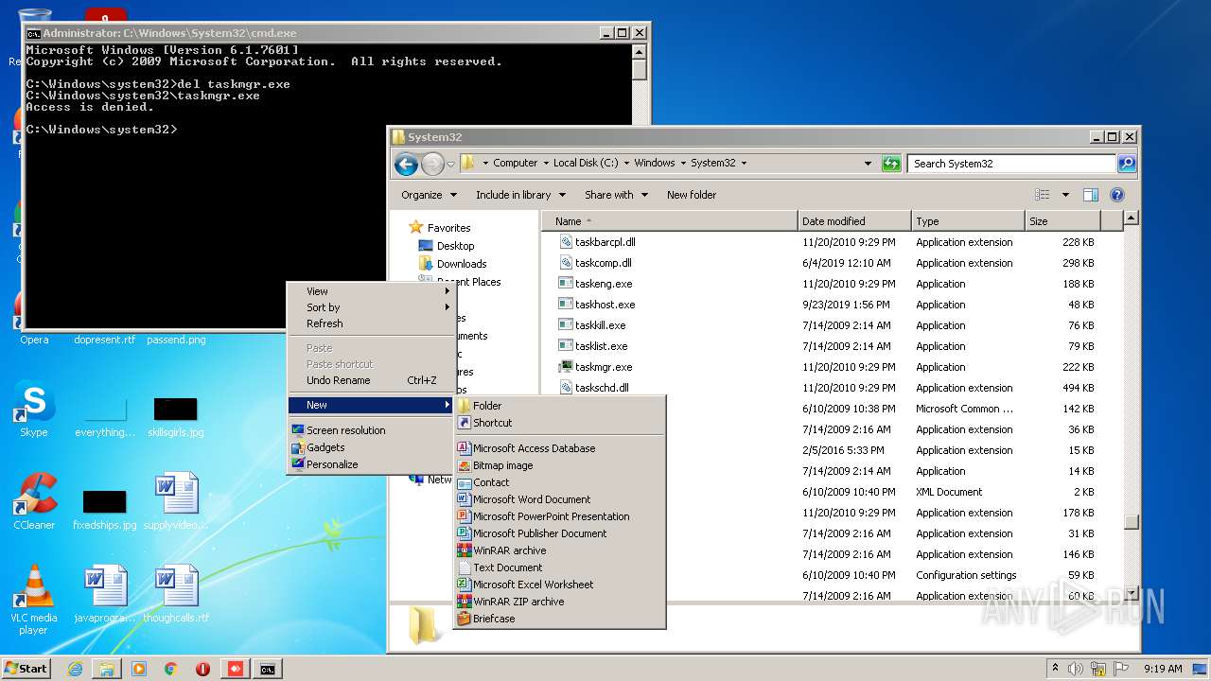Open Opera from the taskbar
The width and height of the screenshot is (1211, 681).
point(202,669)
